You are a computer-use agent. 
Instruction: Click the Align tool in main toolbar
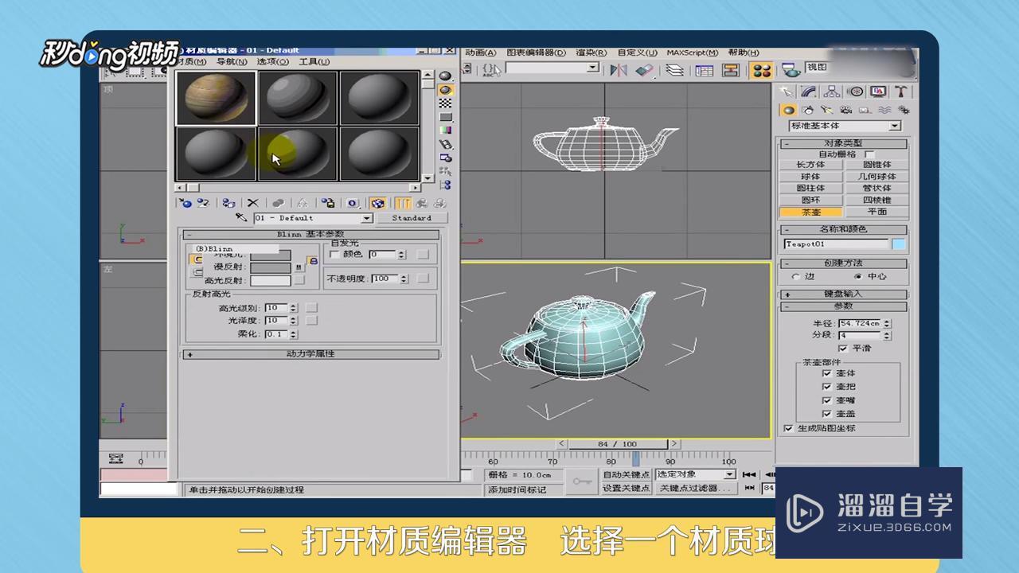tap(646, 70)
